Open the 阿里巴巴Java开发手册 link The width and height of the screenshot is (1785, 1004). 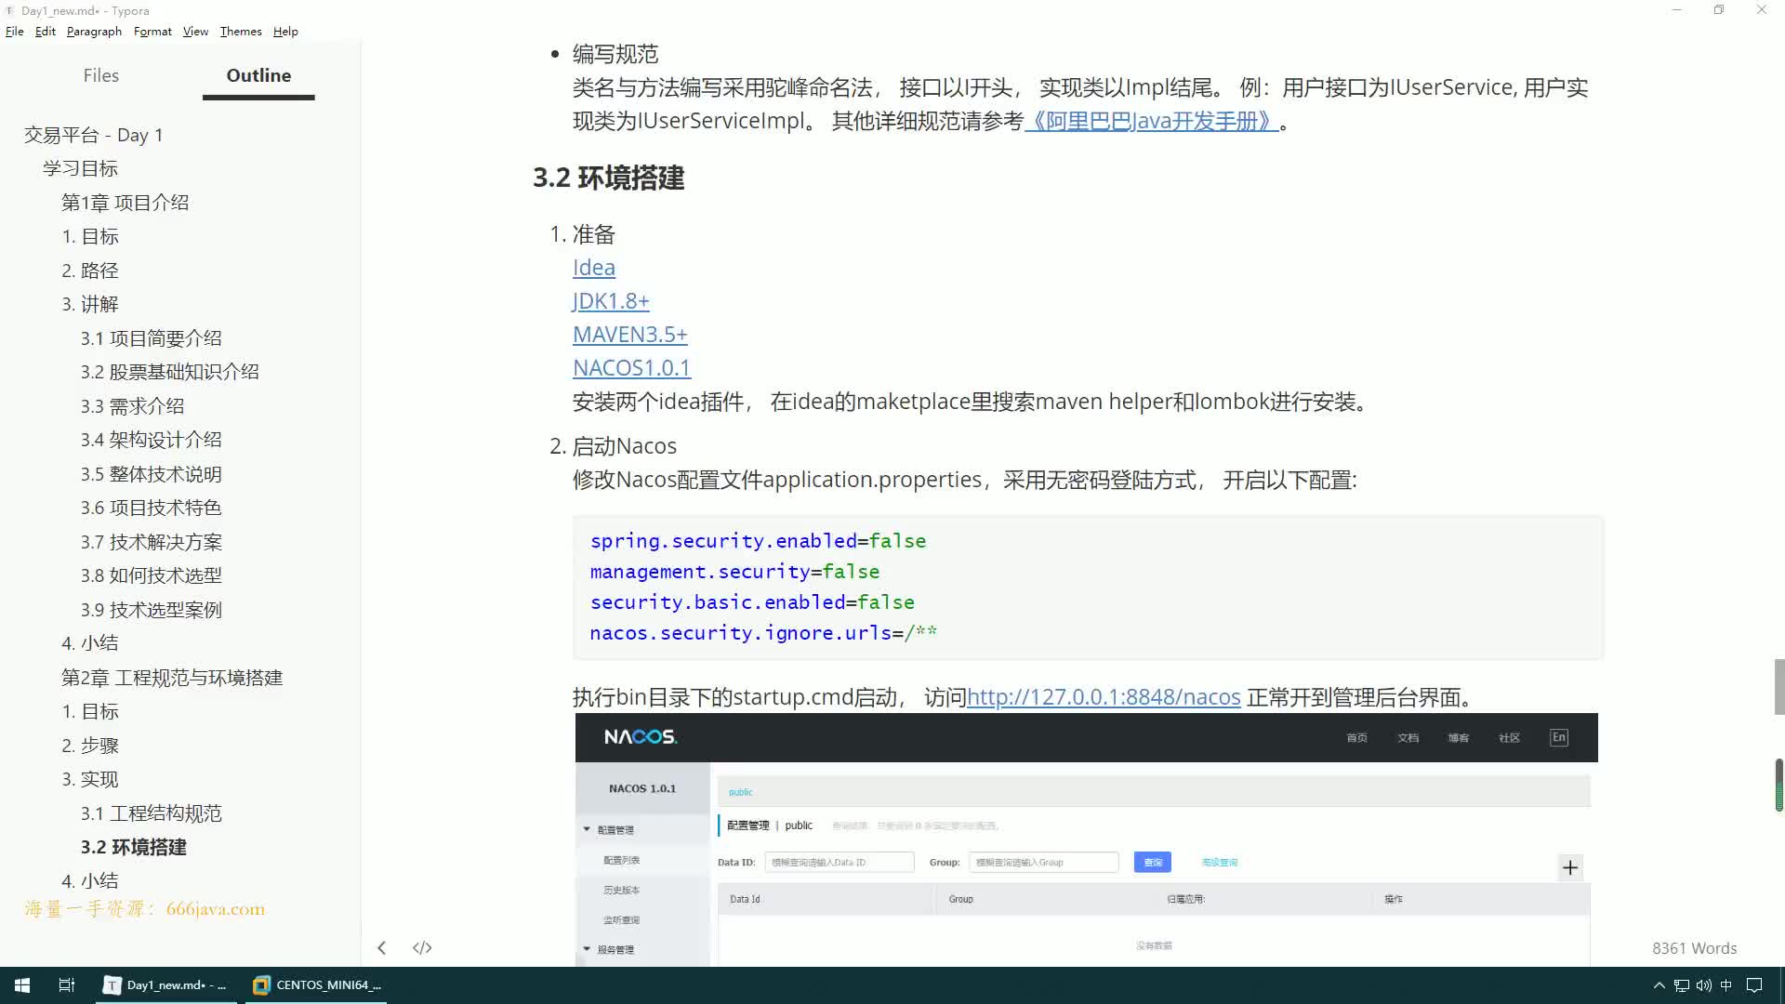[x=1152, y=121]
